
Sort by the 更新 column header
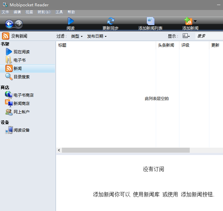[216, 45]
